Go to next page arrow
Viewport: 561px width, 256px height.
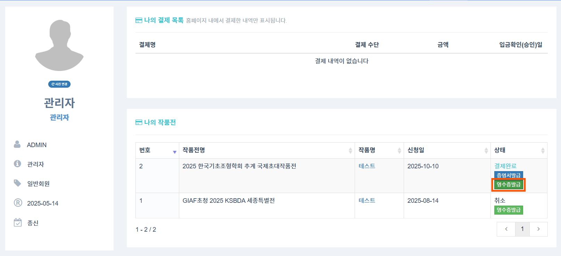tap(538, 229)
